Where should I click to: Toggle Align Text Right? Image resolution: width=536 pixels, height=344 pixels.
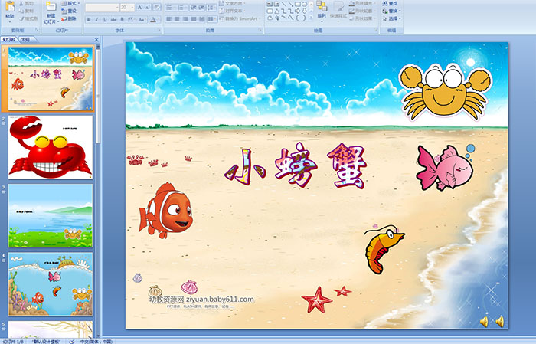click(x=185, y=19)
